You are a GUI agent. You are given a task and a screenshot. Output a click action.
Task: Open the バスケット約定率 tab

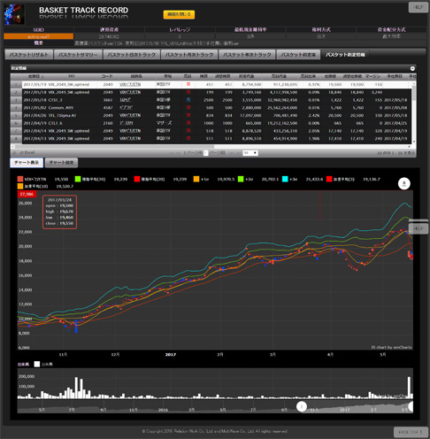298,55
